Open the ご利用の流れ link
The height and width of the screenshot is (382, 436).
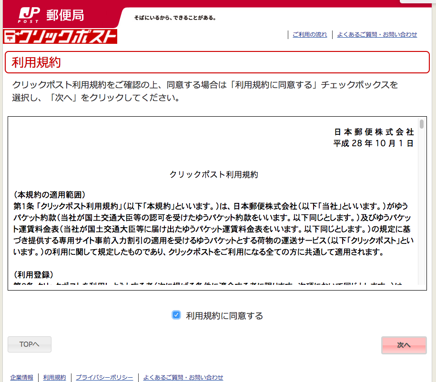point(310,34)
